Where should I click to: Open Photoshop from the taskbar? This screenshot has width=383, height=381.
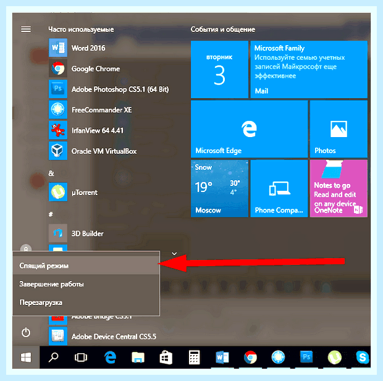306,357
